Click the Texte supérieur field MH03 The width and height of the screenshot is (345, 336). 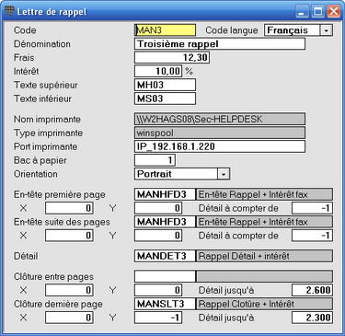tap(165, 85)
